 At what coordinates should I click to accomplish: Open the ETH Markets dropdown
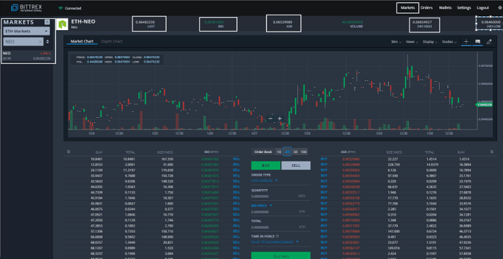click(x=26, y=31)
